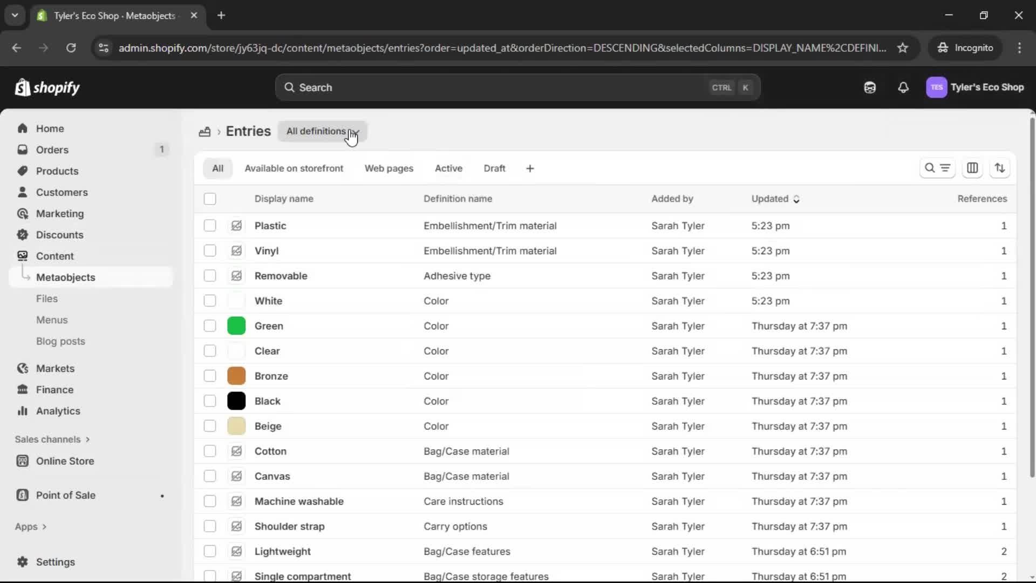Bookmark the page via the address bar star

pos(903,48)
